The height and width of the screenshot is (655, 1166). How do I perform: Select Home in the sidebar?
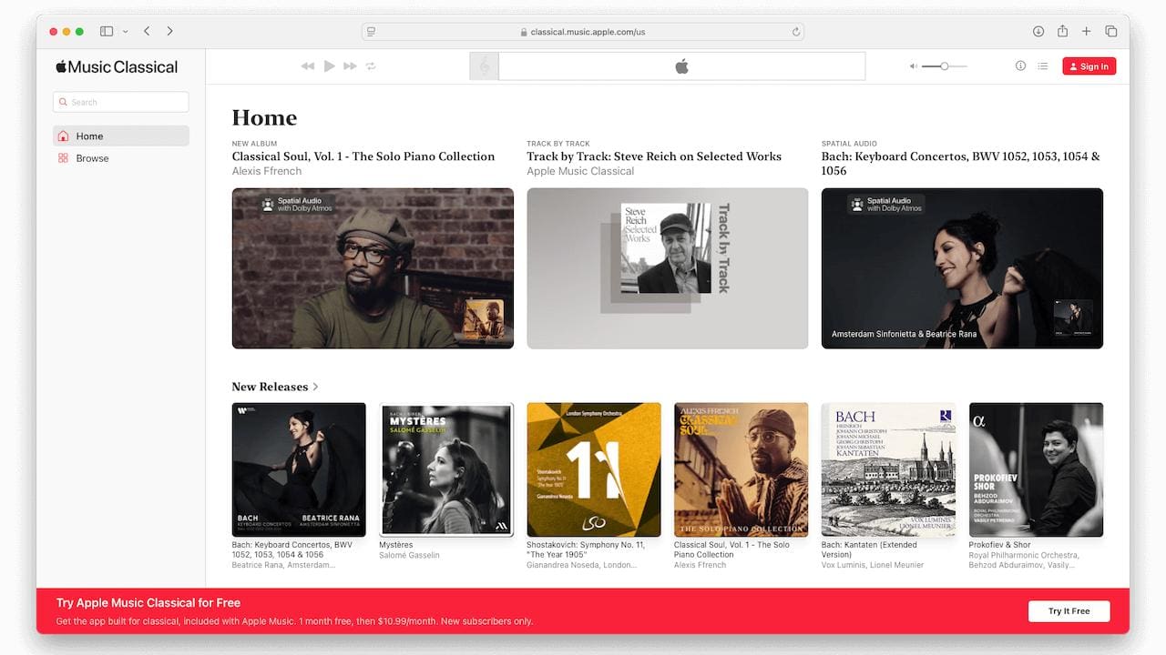tap(121, 136)
